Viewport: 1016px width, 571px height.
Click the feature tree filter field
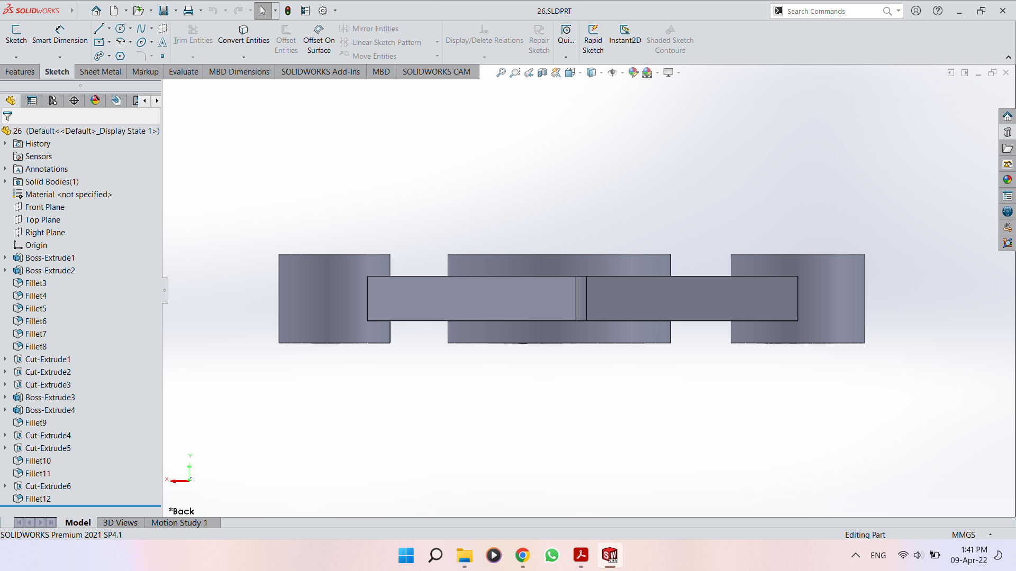point(81,116)
